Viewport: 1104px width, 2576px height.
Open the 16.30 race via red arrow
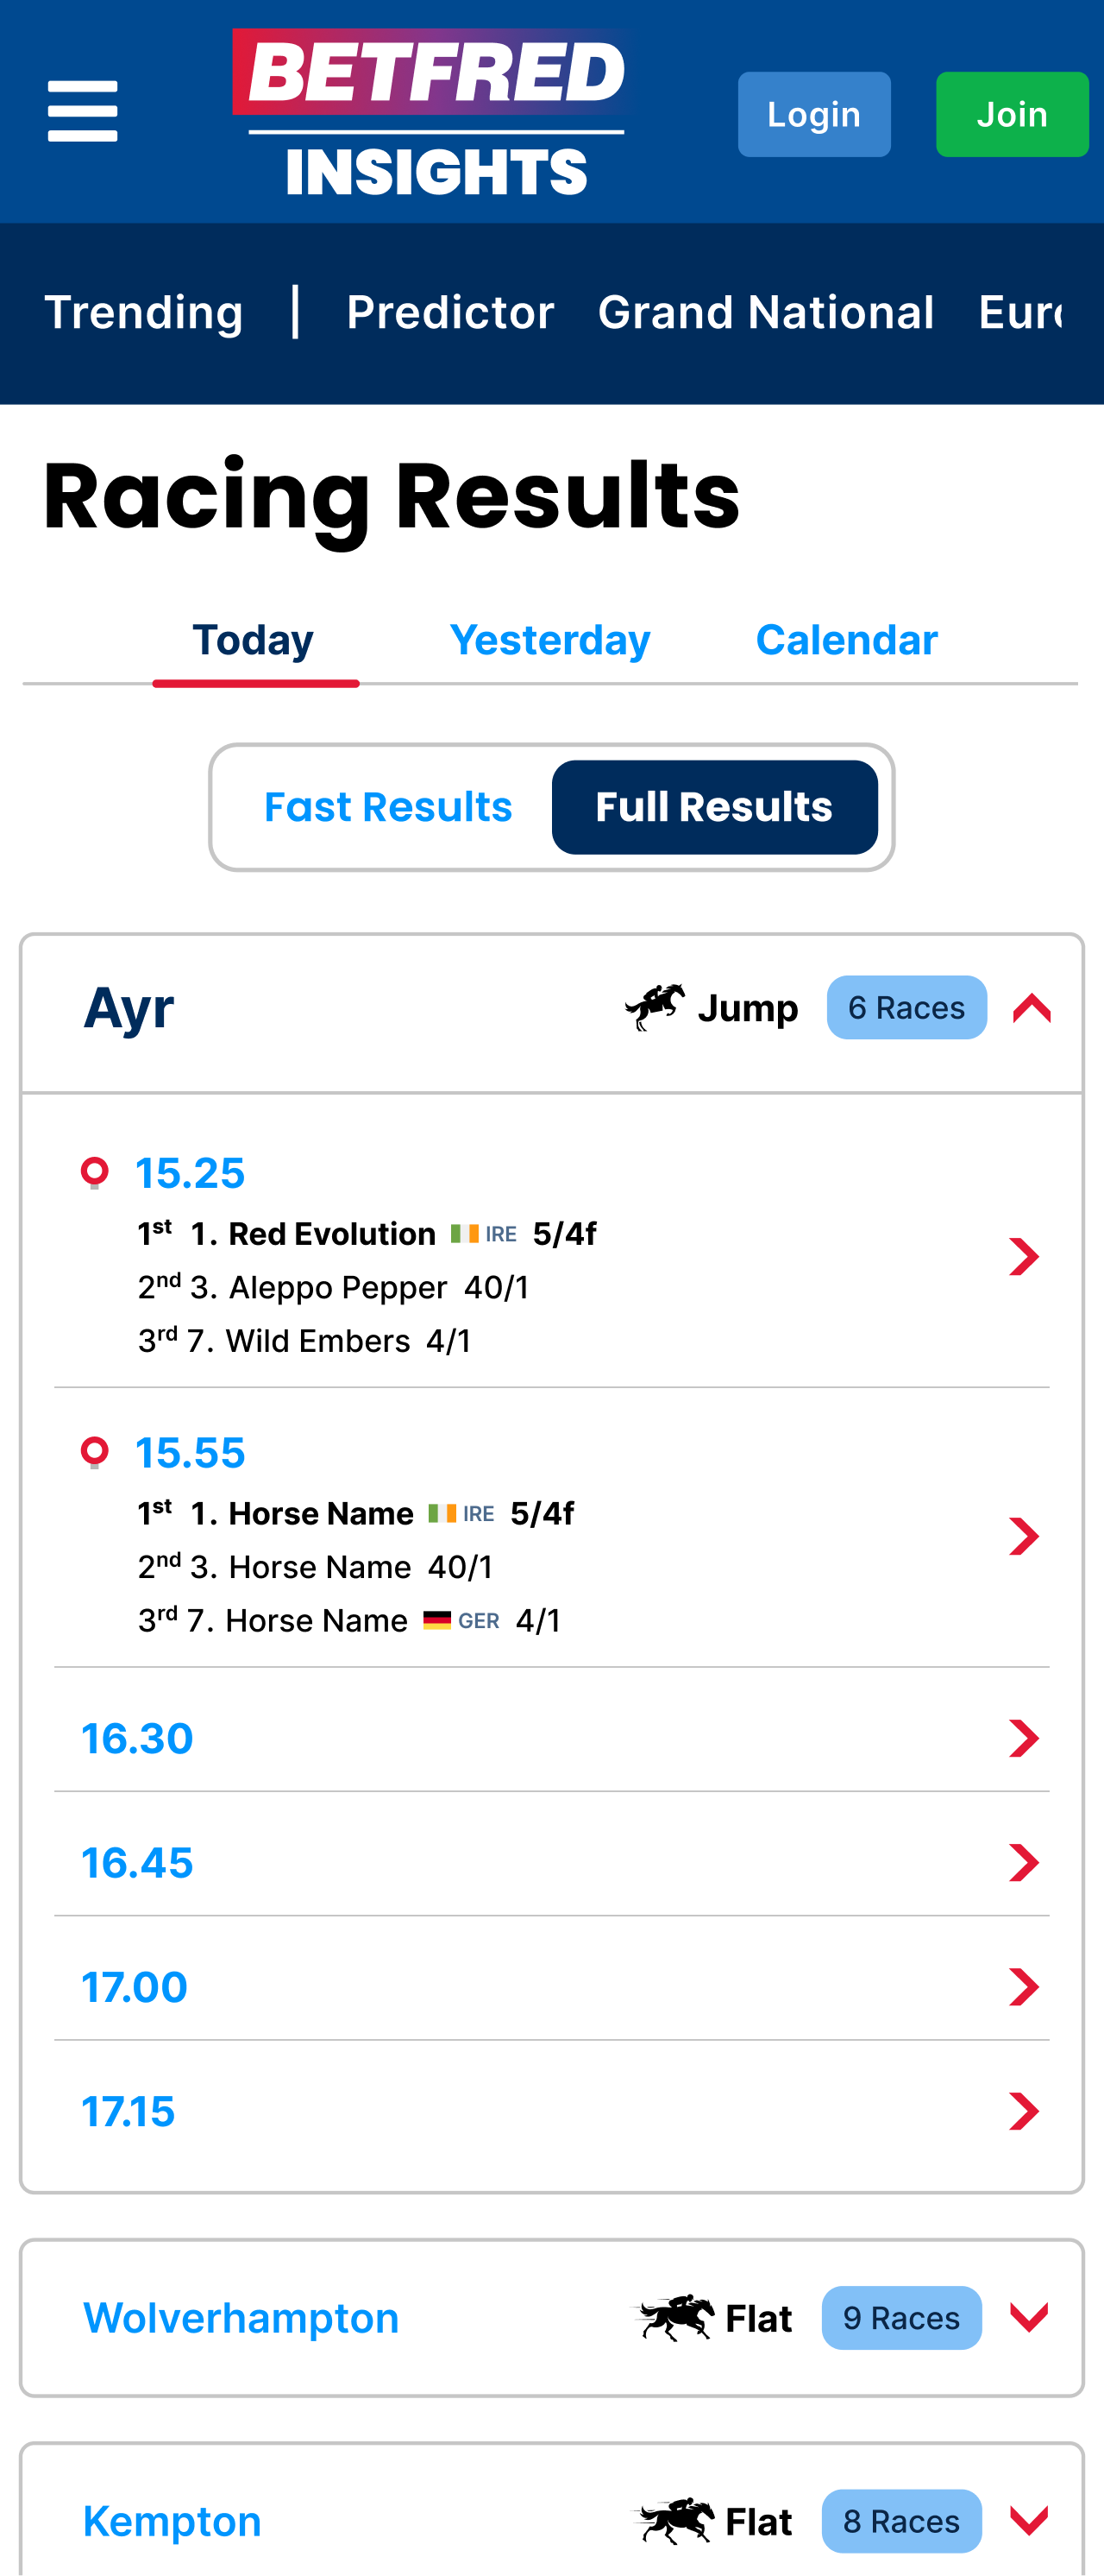coord(1024,1738)
